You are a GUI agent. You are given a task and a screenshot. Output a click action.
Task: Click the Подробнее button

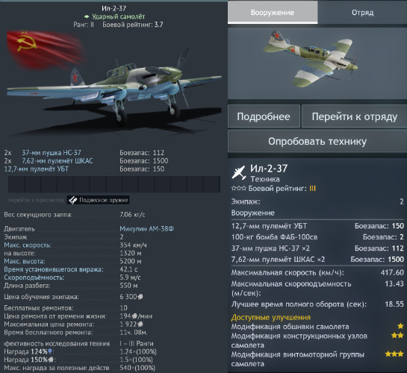click(264, 116)
